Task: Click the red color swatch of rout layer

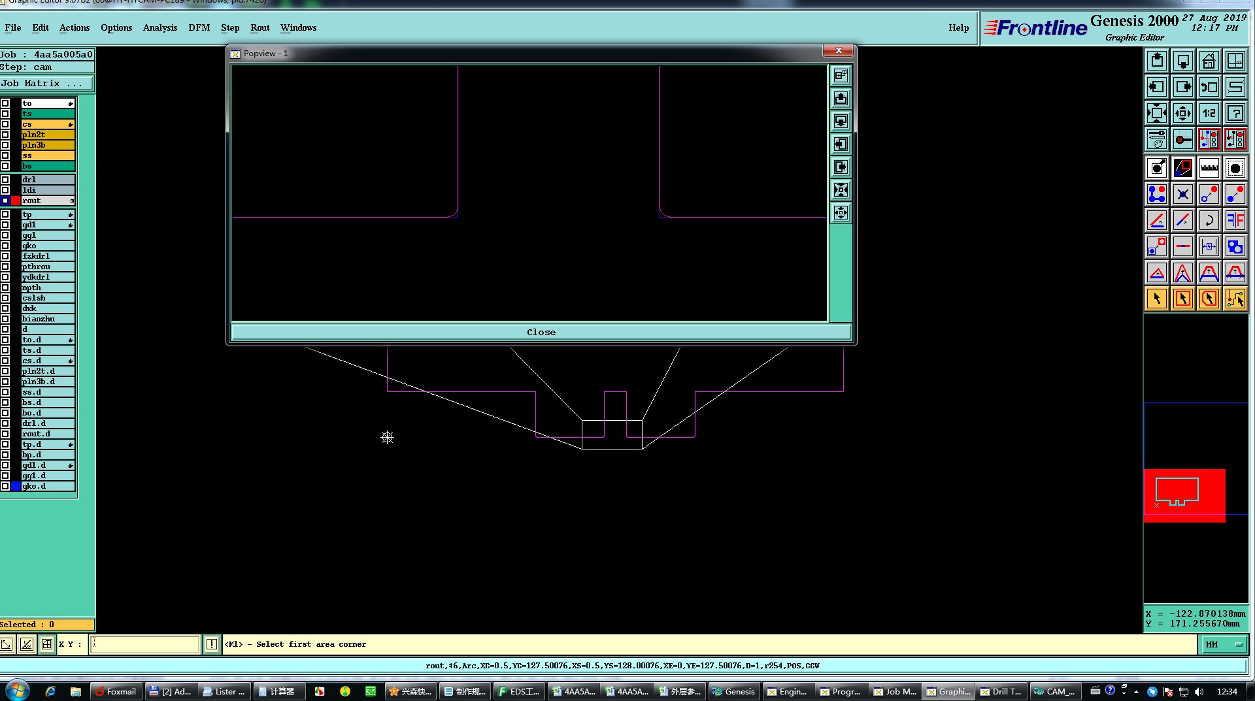Action: tap(16, 201)
